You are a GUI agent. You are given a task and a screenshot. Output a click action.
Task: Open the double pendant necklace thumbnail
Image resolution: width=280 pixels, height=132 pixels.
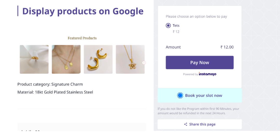[66, 59]
